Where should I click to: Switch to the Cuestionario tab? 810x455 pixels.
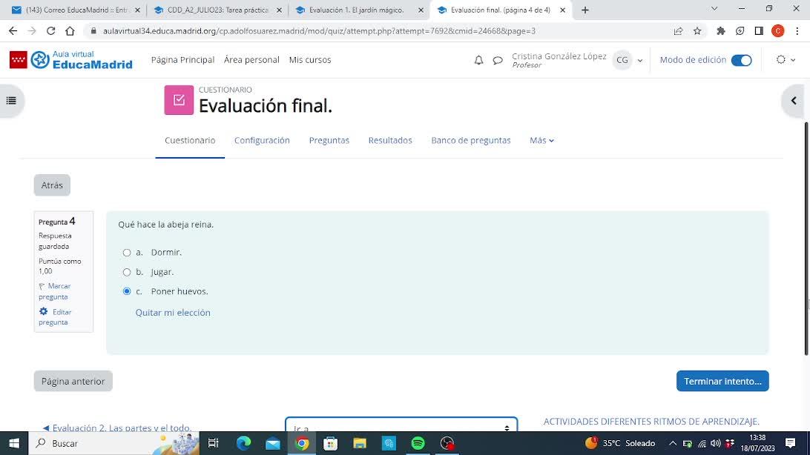(190, 140)
